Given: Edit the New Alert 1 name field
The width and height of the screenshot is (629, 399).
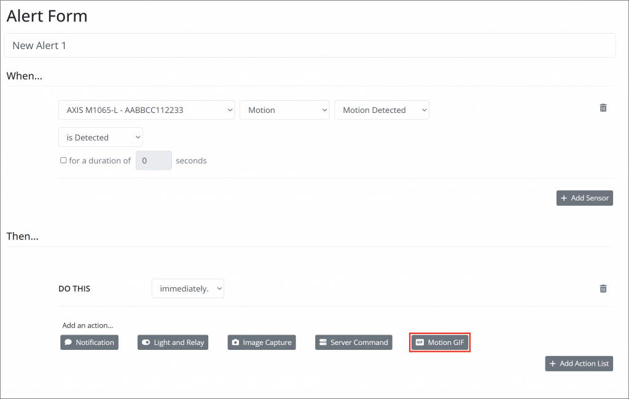Looking at the screenshot, I should [310, 45].
